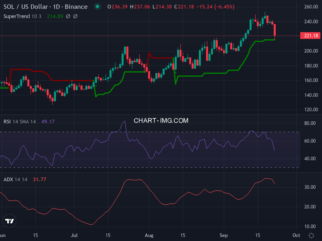Click the green market status dot
Viewport: 322px width, 241px height.
click(97, 7)
